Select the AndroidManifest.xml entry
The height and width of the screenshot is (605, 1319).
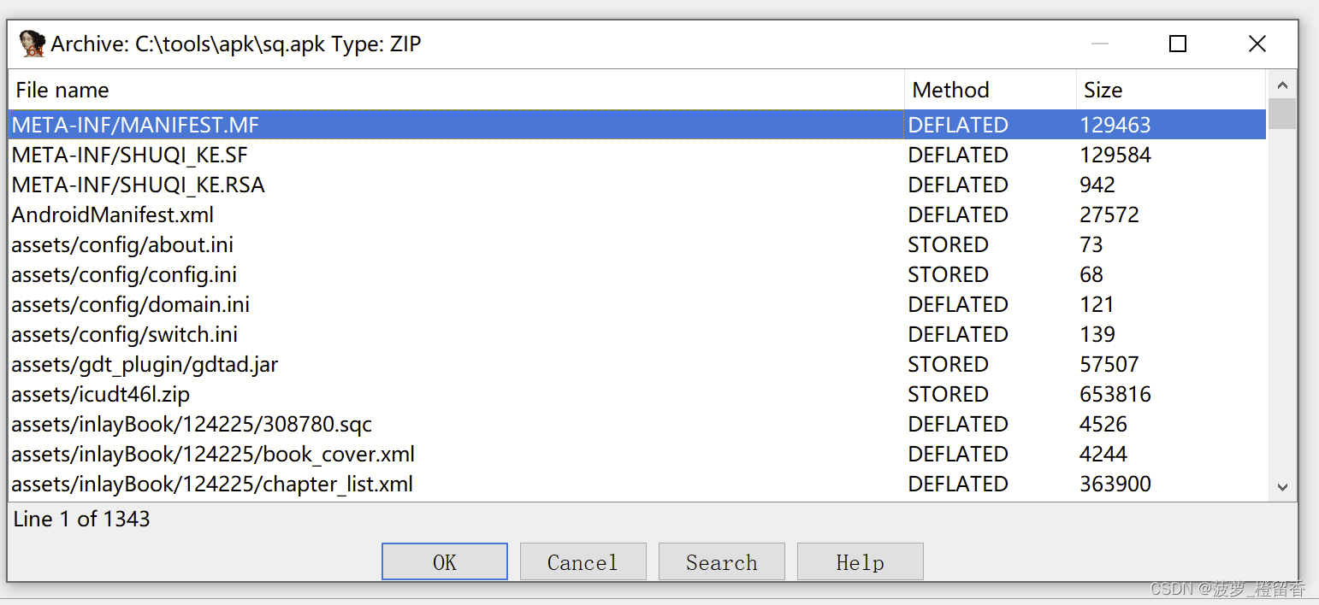pos(637,214)
